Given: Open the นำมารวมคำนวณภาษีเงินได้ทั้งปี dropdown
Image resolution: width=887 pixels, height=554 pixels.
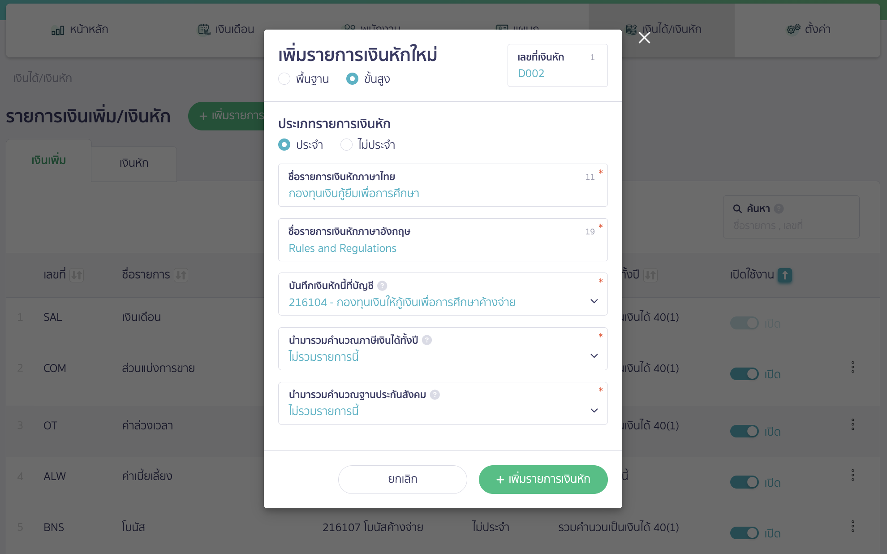Looking at the screenshot, I should [594, 355].
